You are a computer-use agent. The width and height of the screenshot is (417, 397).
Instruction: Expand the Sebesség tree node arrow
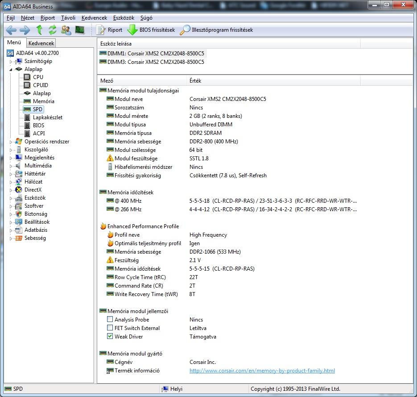(x=11, y=238)
